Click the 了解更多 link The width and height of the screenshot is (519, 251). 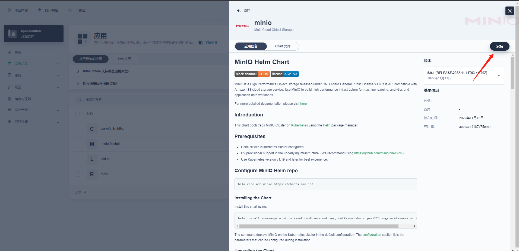(x=211, y=43)
